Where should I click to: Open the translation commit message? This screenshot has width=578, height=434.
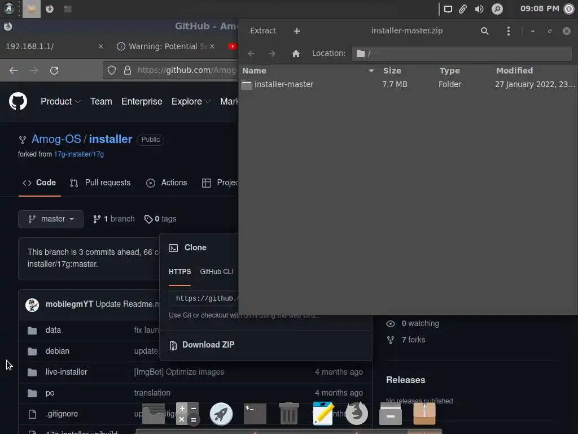point(152,393)
